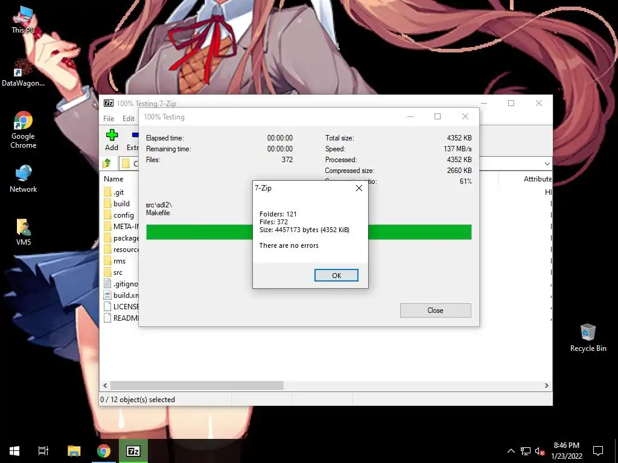
Task: Maximize the 100% Testing dialog
Action: coord(438,116)
